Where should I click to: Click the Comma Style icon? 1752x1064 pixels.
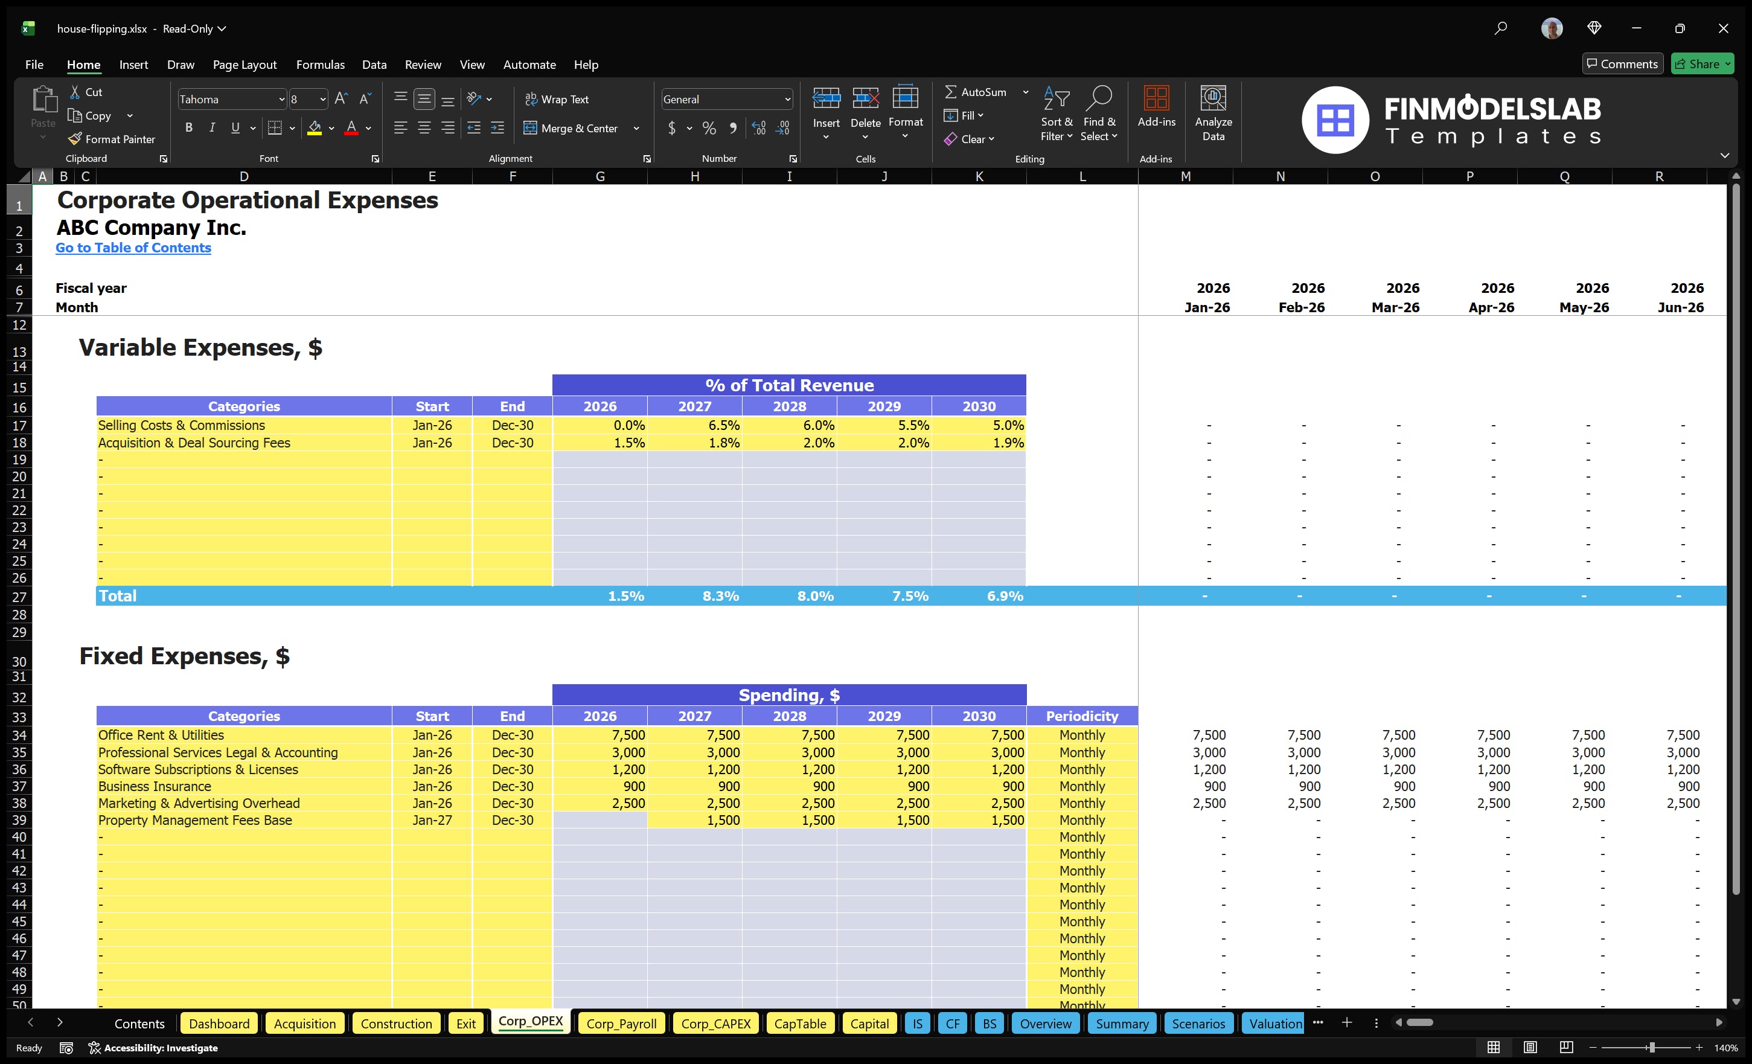click(732, 128)
